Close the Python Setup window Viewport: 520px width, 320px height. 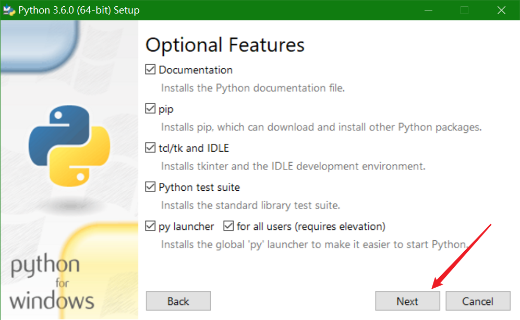coord(501,10)
